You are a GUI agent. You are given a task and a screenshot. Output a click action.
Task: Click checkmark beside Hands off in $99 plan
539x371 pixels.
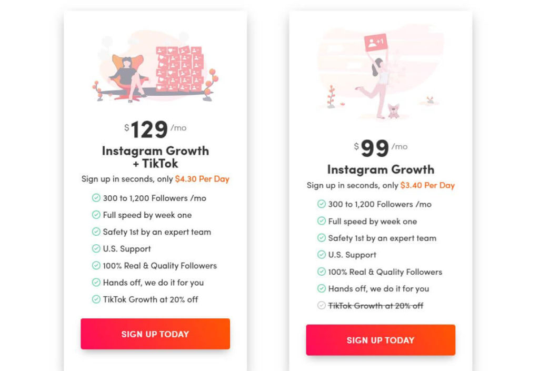tap(322, 288)
